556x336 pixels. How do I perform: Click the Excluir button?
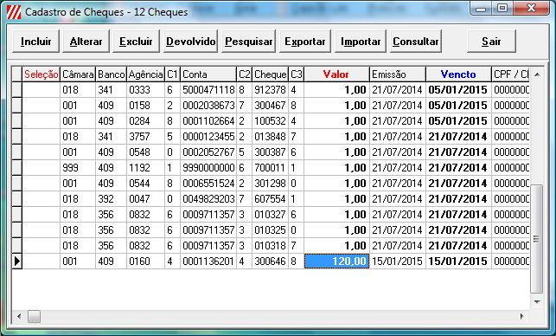(x=136, y=42)
